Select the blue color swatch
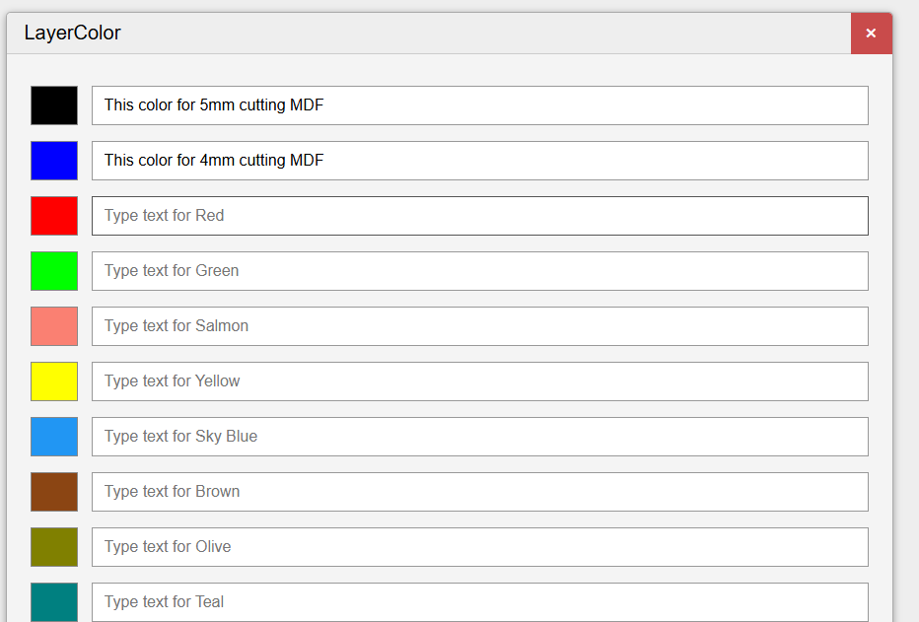Viewport: 919px width, 622px height. point(54,161)
